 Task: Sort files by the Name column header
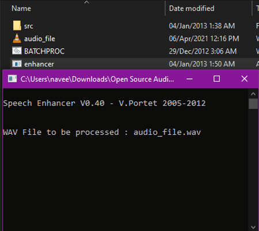21,9
